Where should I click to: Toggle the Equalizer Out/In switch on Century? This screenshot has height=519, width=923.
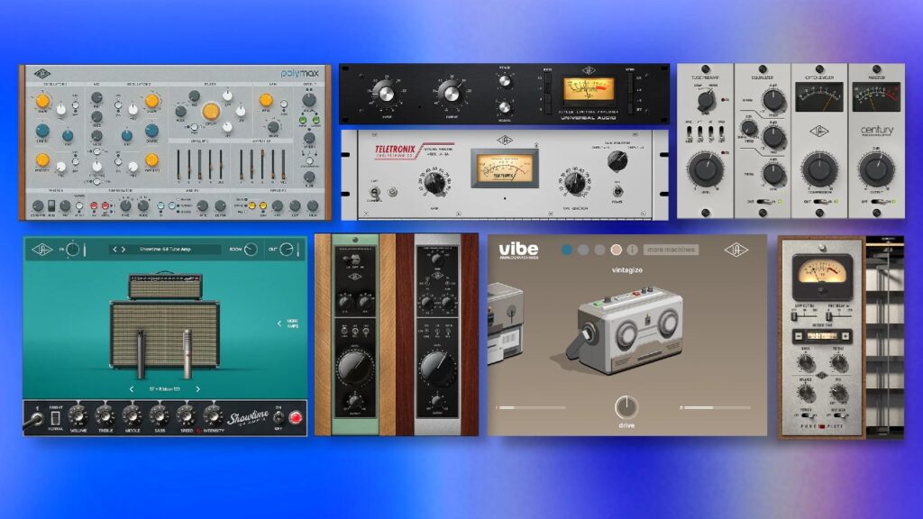(x=763, y=202)
